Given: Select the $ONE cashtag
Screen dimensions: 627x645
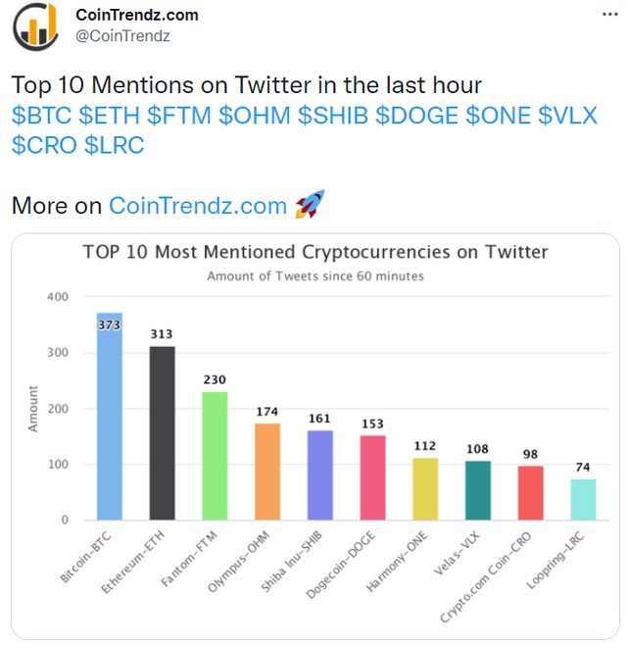Looking at the screenshot, I should click(499, 116).
